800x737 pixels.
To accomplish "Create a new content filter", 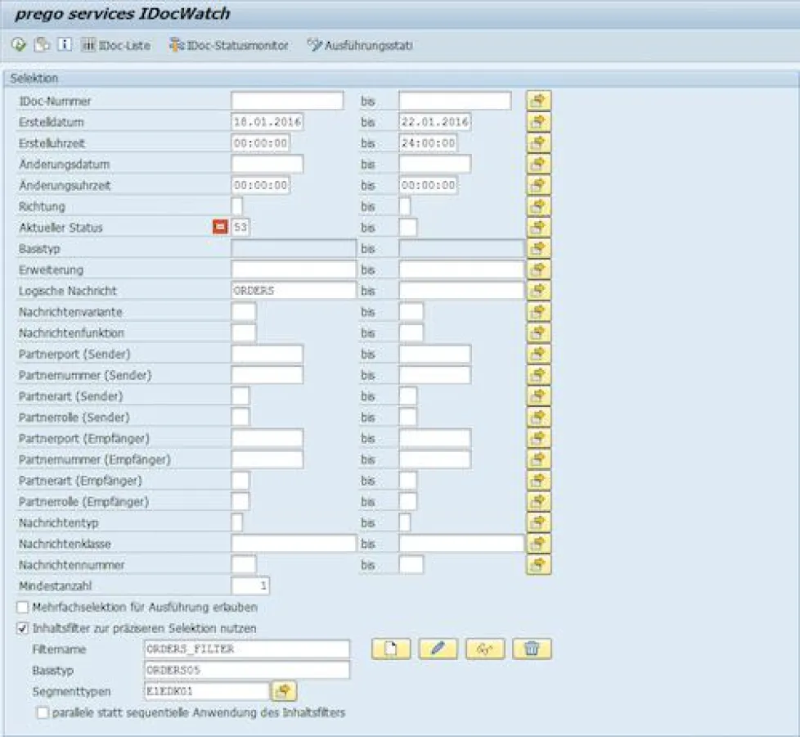I will pyautogui.click(x=390, y=649).
